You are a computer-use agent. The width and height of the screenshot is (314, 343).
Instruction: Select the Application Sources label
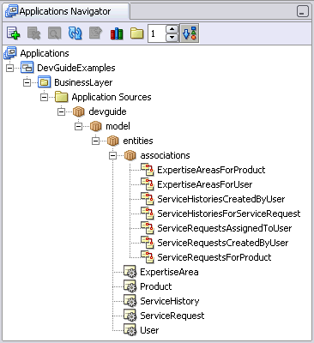tap(112, 97)
